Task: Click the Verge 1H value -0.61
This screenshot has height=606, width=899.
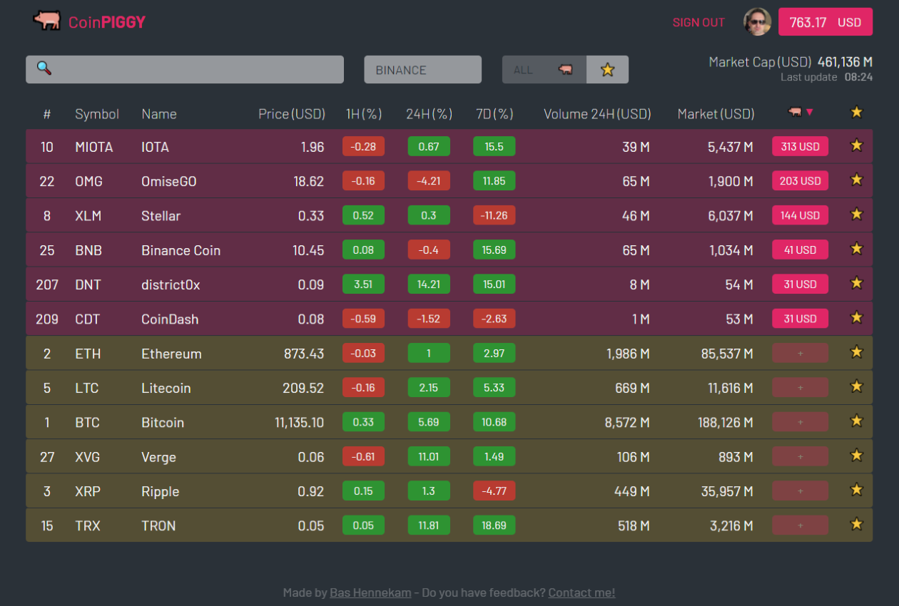Action: (363, 456)
